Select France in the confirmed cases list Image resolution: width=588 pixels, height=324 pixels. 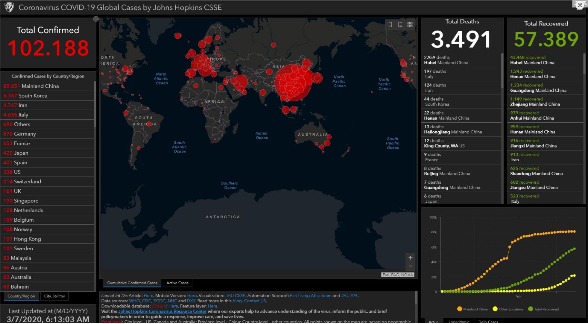click(x=48, y=143)
